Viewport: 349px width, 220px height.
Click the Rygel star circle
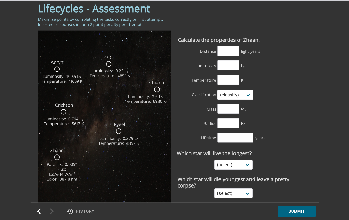click(x=119, y=132)
